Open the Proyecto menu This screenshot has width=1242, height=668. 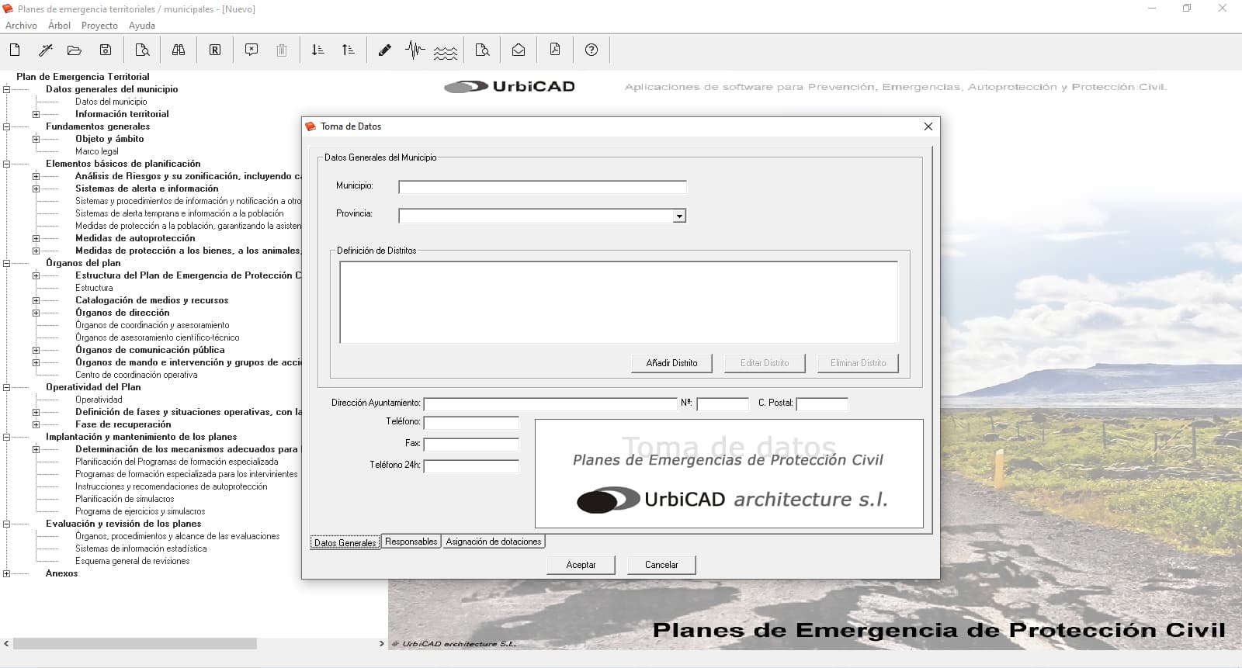pos(99,26)
